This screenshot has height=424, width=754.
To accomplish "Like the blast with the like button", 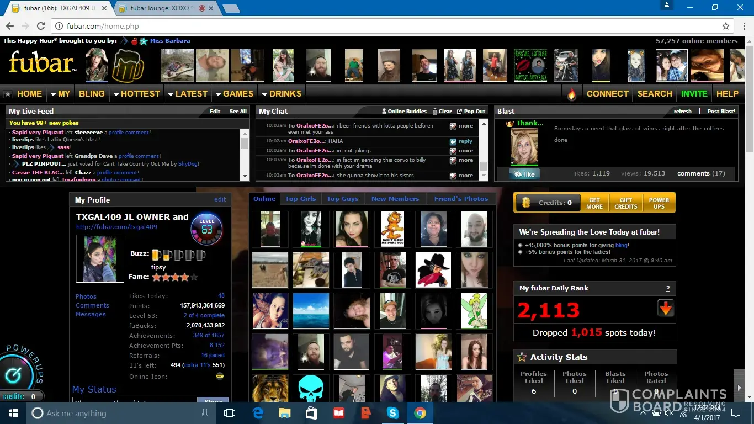I will coord(524,174).
